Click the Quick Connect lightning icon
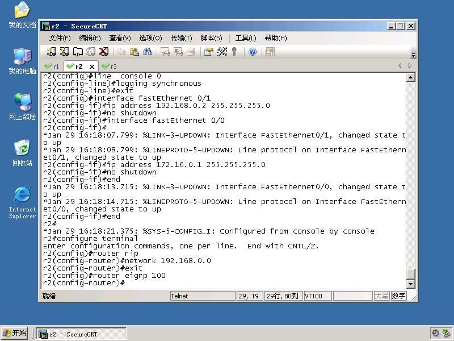 [x=65, y=52]
